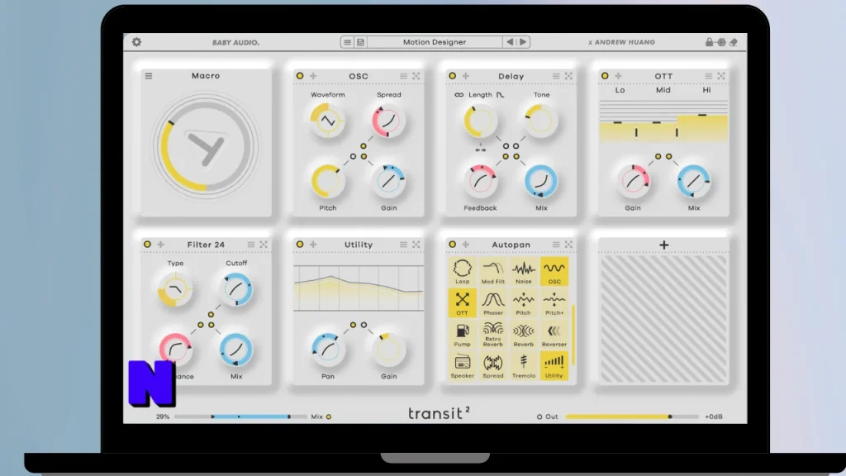Open the Utility module options menu
This screenshot has width=846, height=476.
tap(403, 245)
